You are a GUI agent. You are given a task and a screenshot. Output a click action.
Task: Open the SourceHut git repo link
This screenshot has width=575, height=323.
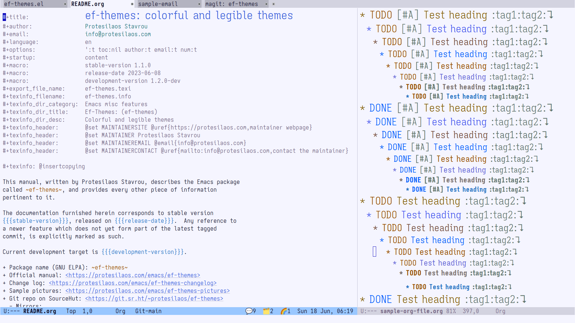tap(154, 298)
